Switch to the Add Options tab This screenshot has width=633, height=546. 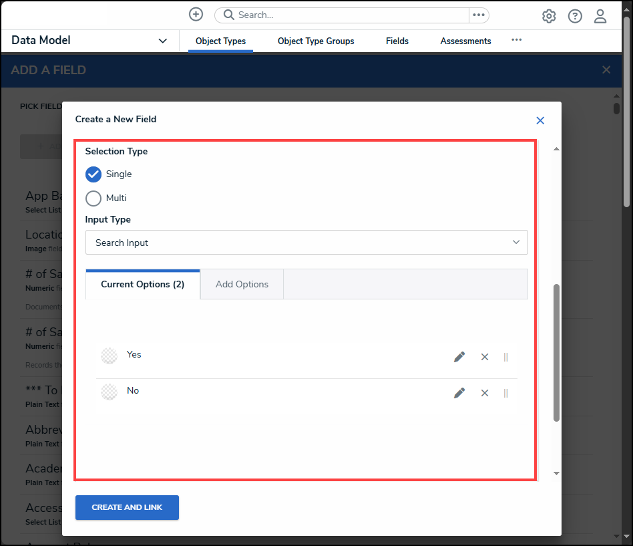(x=242, y=284)
